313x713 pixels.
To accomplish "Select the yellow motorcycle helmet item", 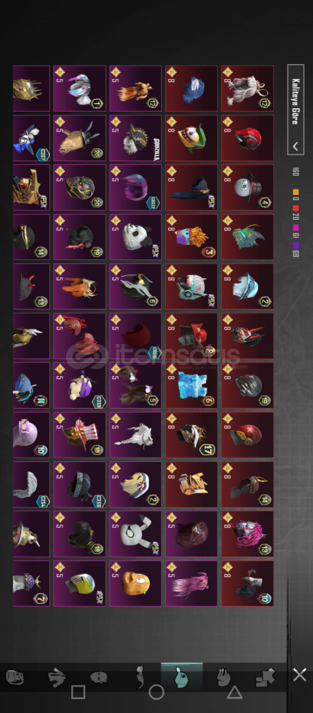I will [80, 584].
